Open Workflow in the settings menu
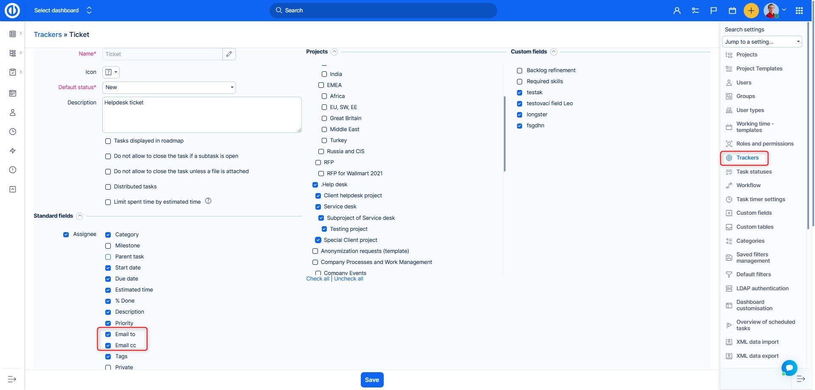This screenshot has height=390, width=815. (x=748, y=185)
